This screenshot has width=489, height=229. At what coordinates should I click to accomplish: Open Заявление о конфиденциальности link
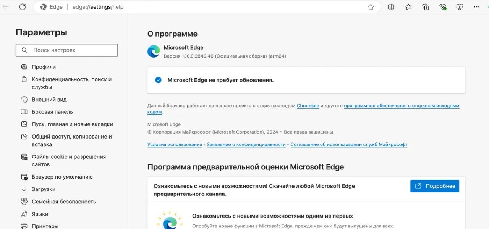click(246, 145)
